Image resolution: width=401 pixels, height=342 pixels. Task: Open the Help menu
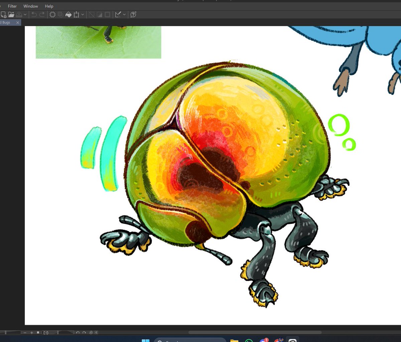(49, 6)
